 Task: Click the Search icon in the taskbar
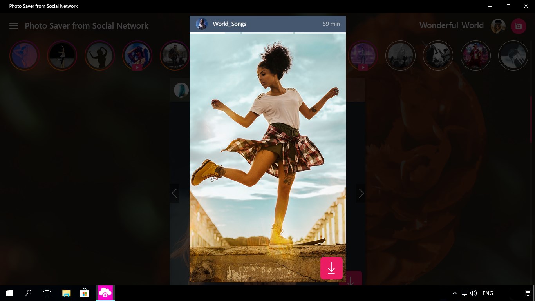(28, 293)
